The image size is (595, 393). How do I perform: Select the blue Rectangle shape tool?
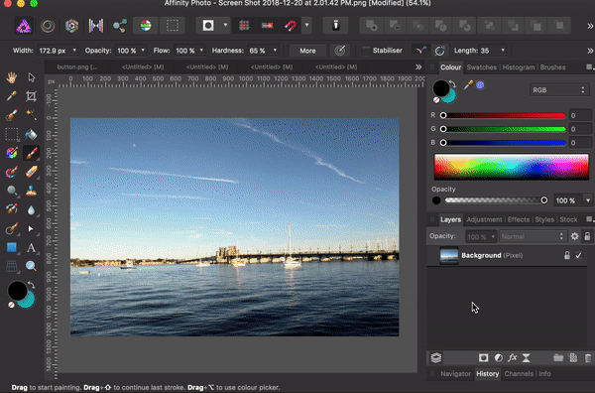tap(11, 247)
